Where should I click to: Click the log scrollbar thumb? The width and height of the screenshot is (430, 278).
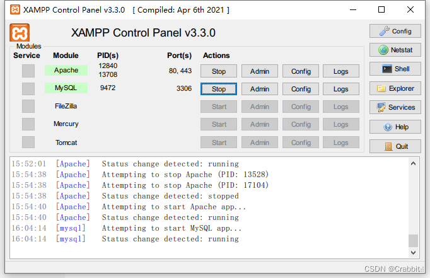coord(413,241)
